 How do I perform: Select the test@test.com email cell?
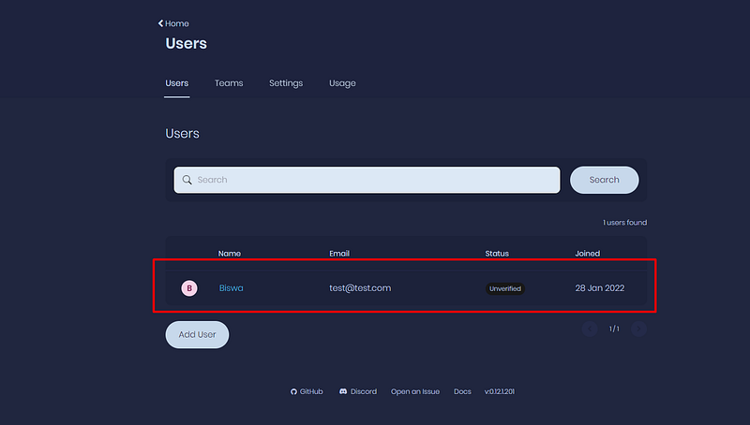360,288
